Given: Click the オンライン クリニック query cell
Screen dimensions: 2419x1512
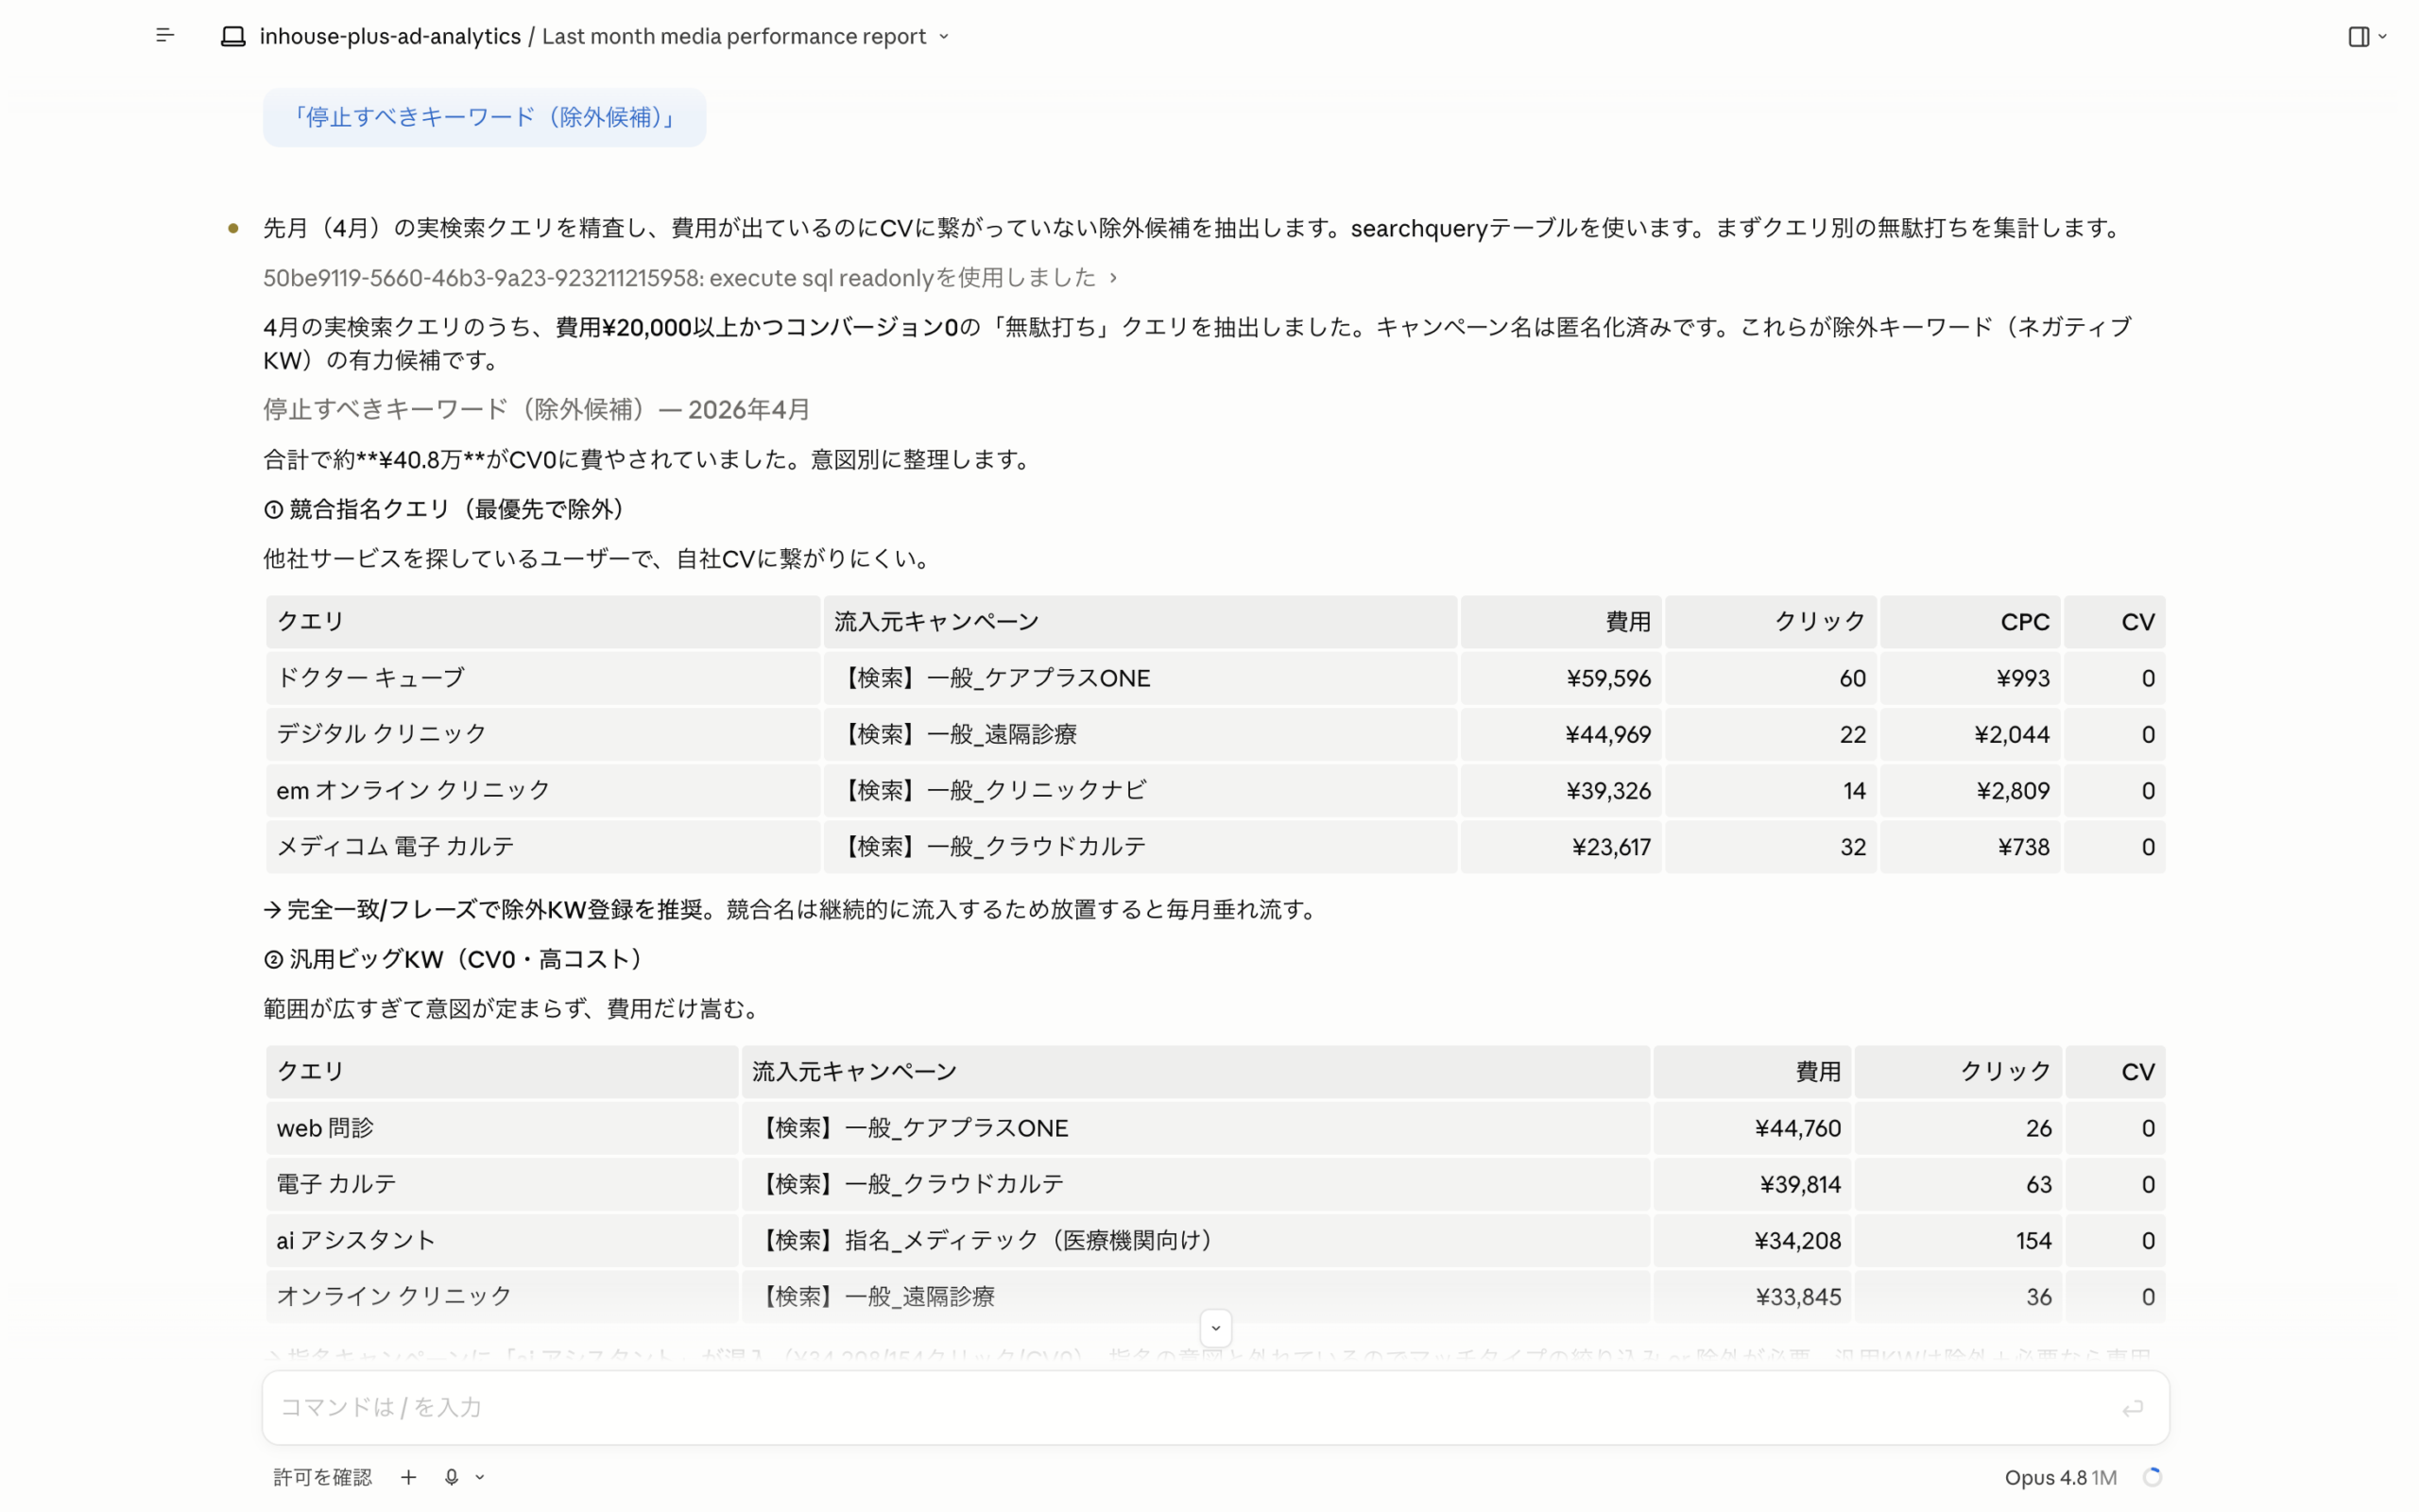Looking at the screenshot, I should 502,1296.
